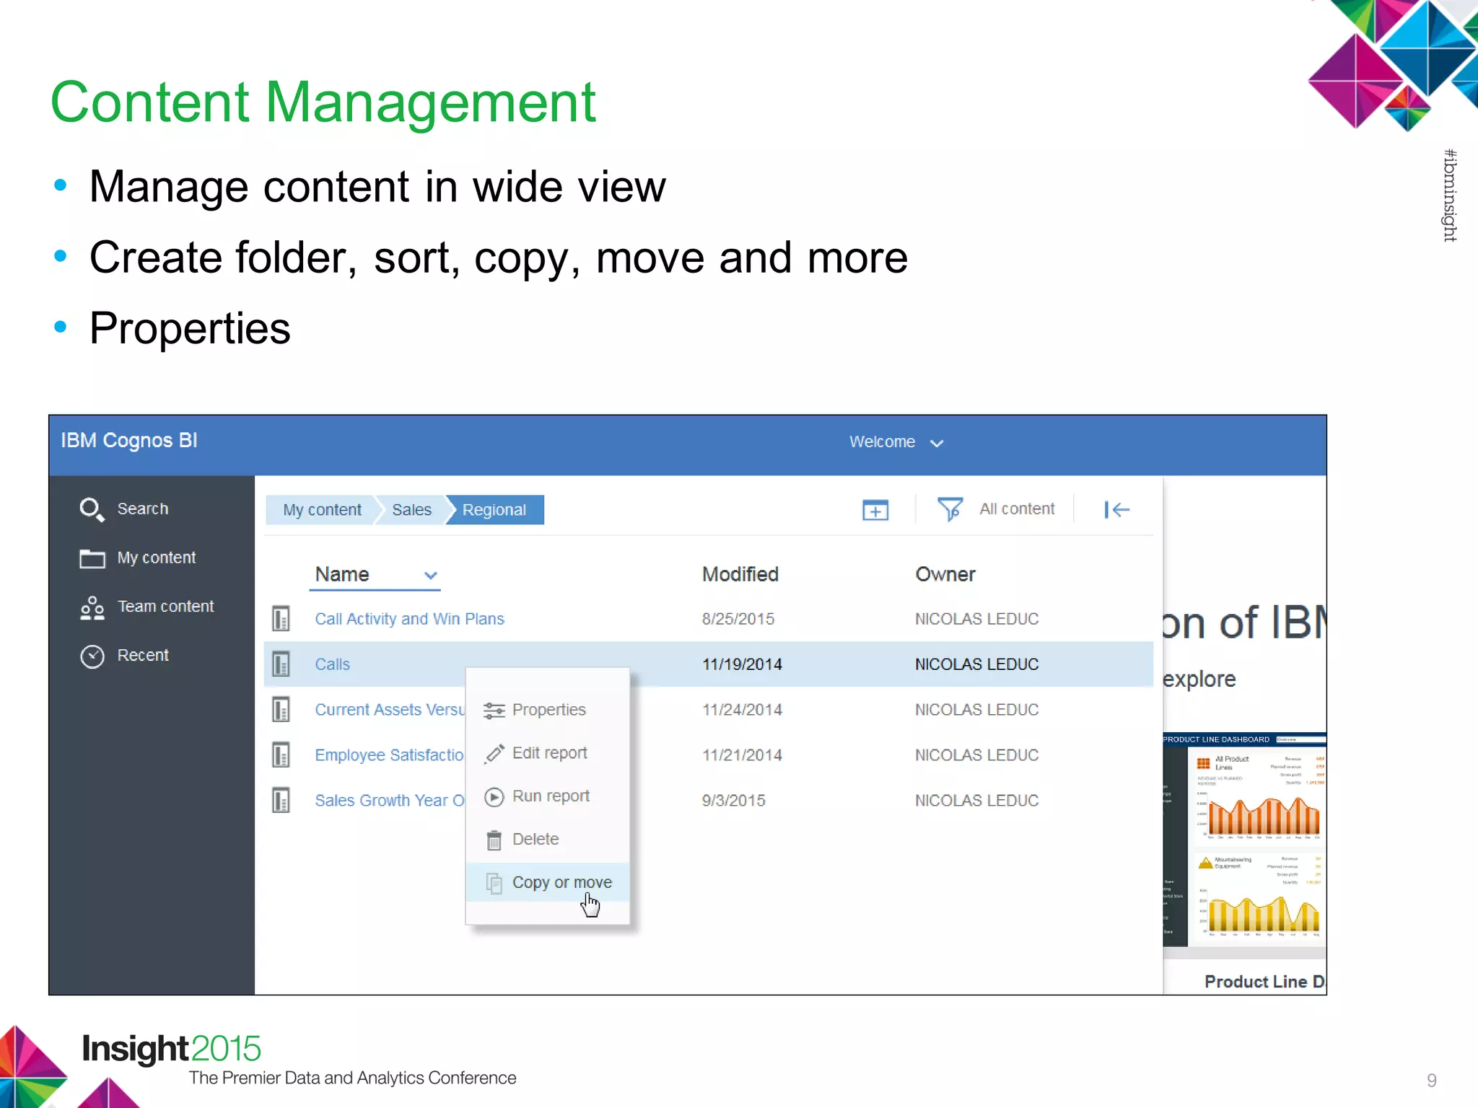This screenshot has height=1108, width=1478.
Task: Open the Current Assets Versus report link
Action: click(x=390, y=710)
